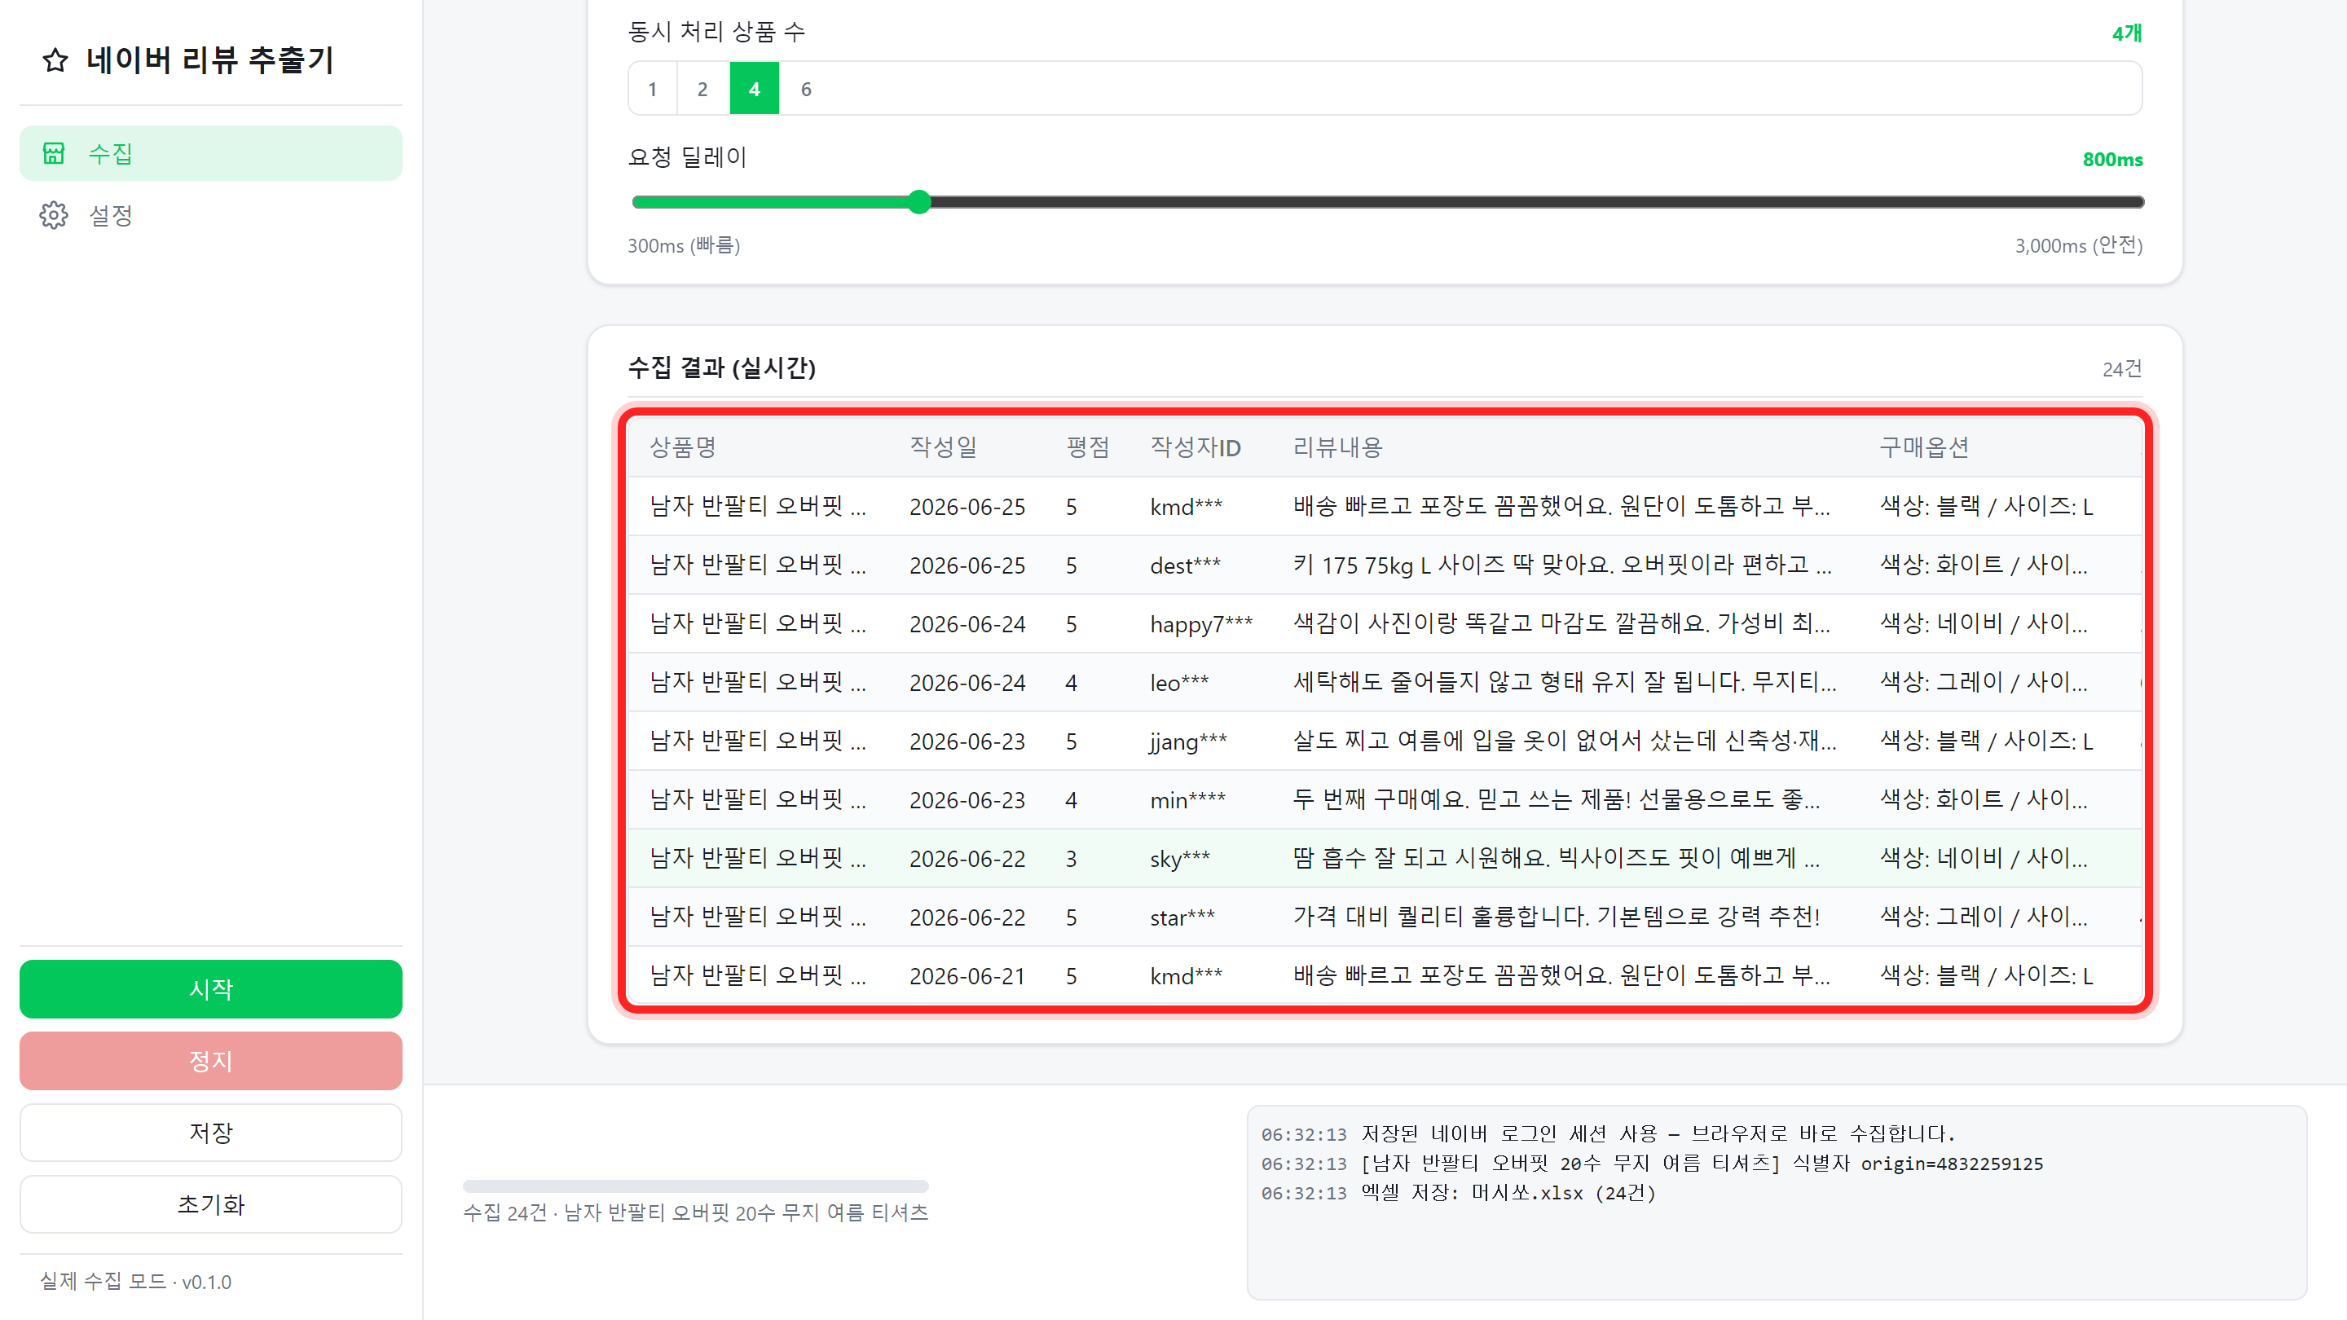The width and height of the screenshot is (2347, 1320).
Task: Set concurrent products to 4
Action: 755,88
